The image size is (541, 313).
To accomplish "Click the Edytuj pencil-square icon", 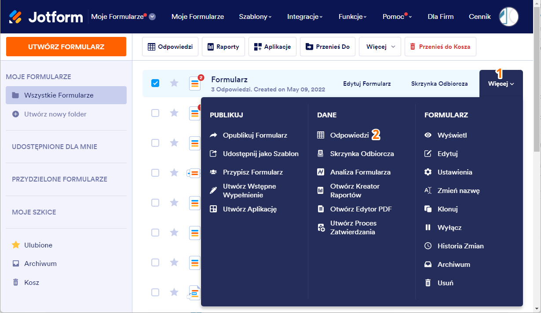I will pyautogui.click(x=428, y=154).
